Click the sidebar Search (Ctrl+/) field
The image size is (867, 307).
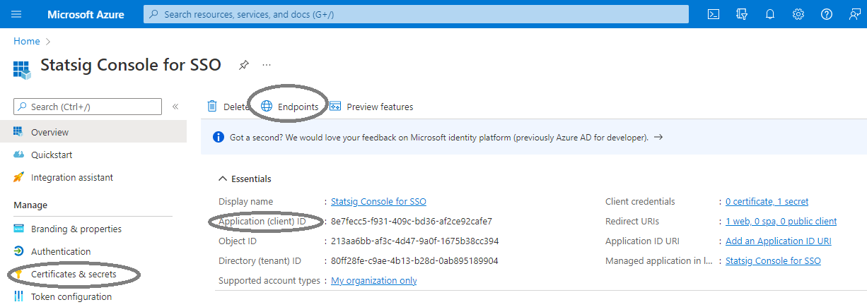click(x=88, y=107)
